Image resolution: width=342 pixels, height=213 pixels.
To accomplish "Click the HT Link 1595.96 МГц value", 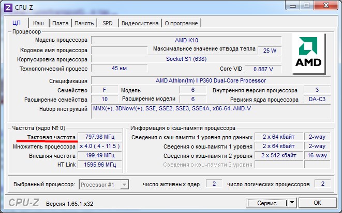I will click(100, 165).
